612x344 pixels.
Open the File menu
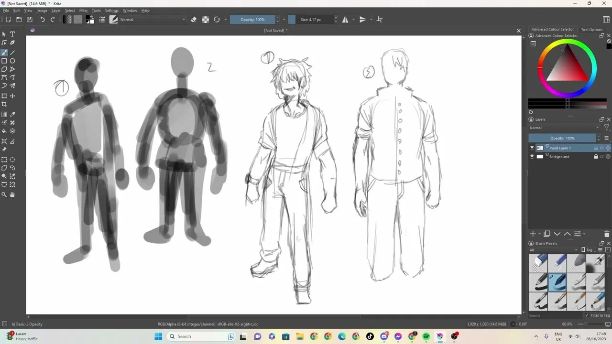[x=6, y=11]
